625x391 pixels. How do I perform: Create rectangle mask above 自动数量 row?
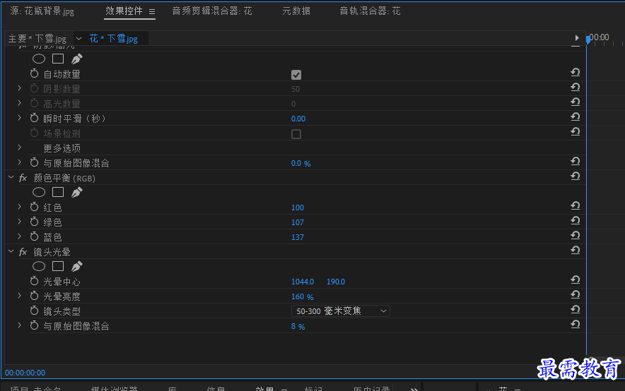(x=58, y=59)
